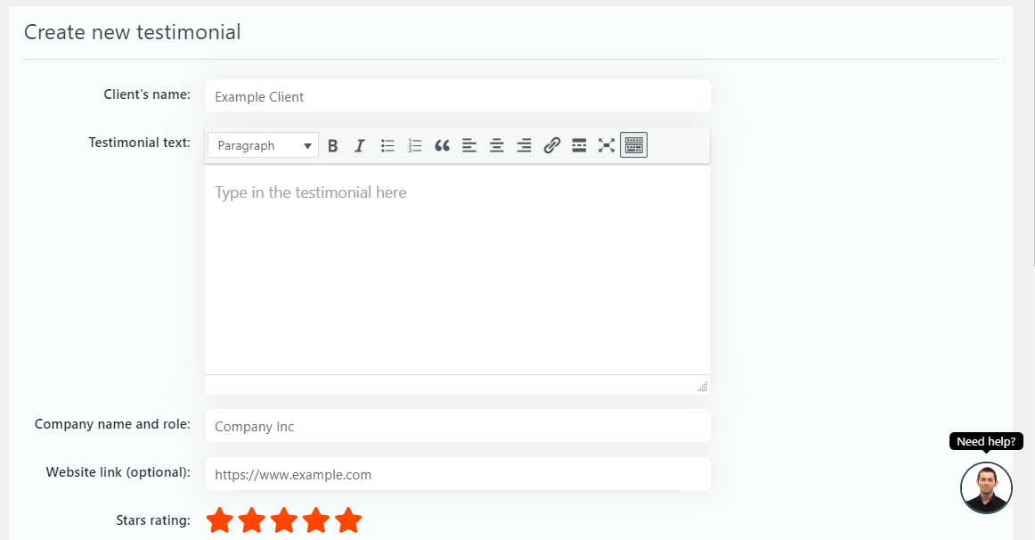Insert a blockquote in the testimonial editor
Image resolution: width=1035 pixels, height=540 pixels.
(442, 144)
